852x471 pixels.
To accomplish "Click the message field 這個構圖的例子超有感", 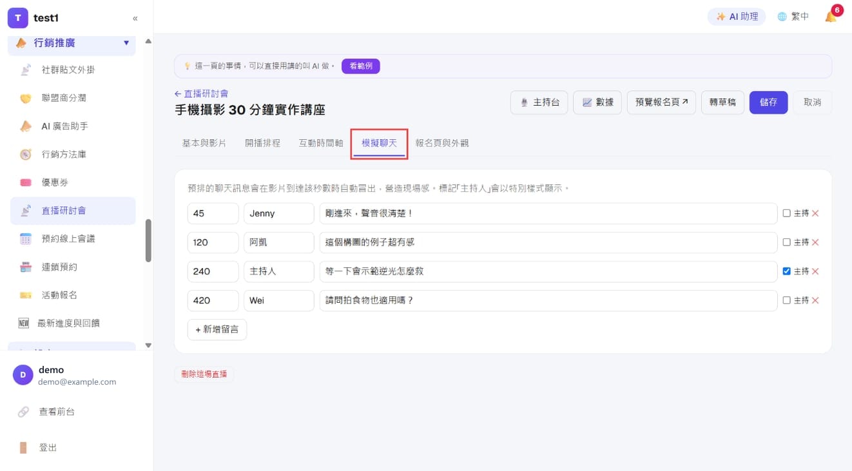I will point(548,242).
